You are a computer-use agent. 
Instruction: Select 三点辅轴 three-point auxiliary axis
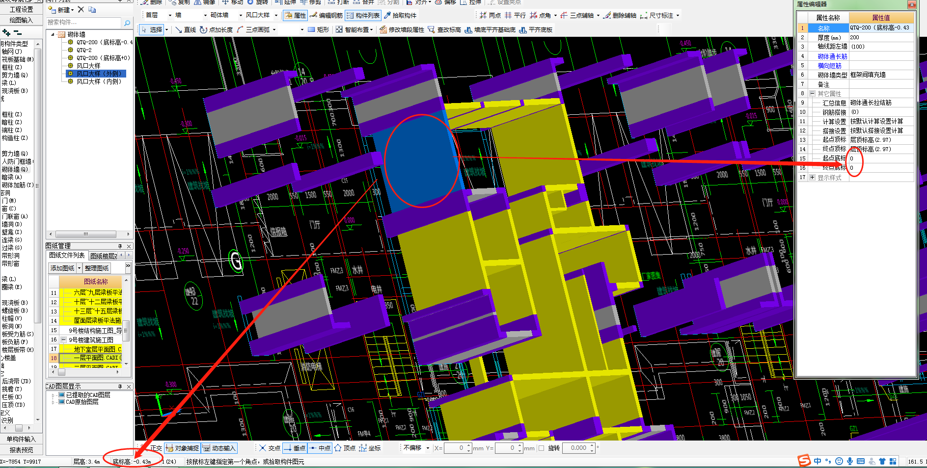[x=577, y=15]
